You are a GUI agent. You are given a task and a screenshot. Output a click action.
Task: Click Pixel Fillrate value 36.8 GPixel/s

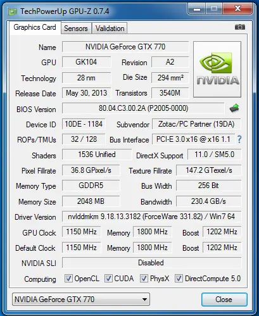point(91,170)
